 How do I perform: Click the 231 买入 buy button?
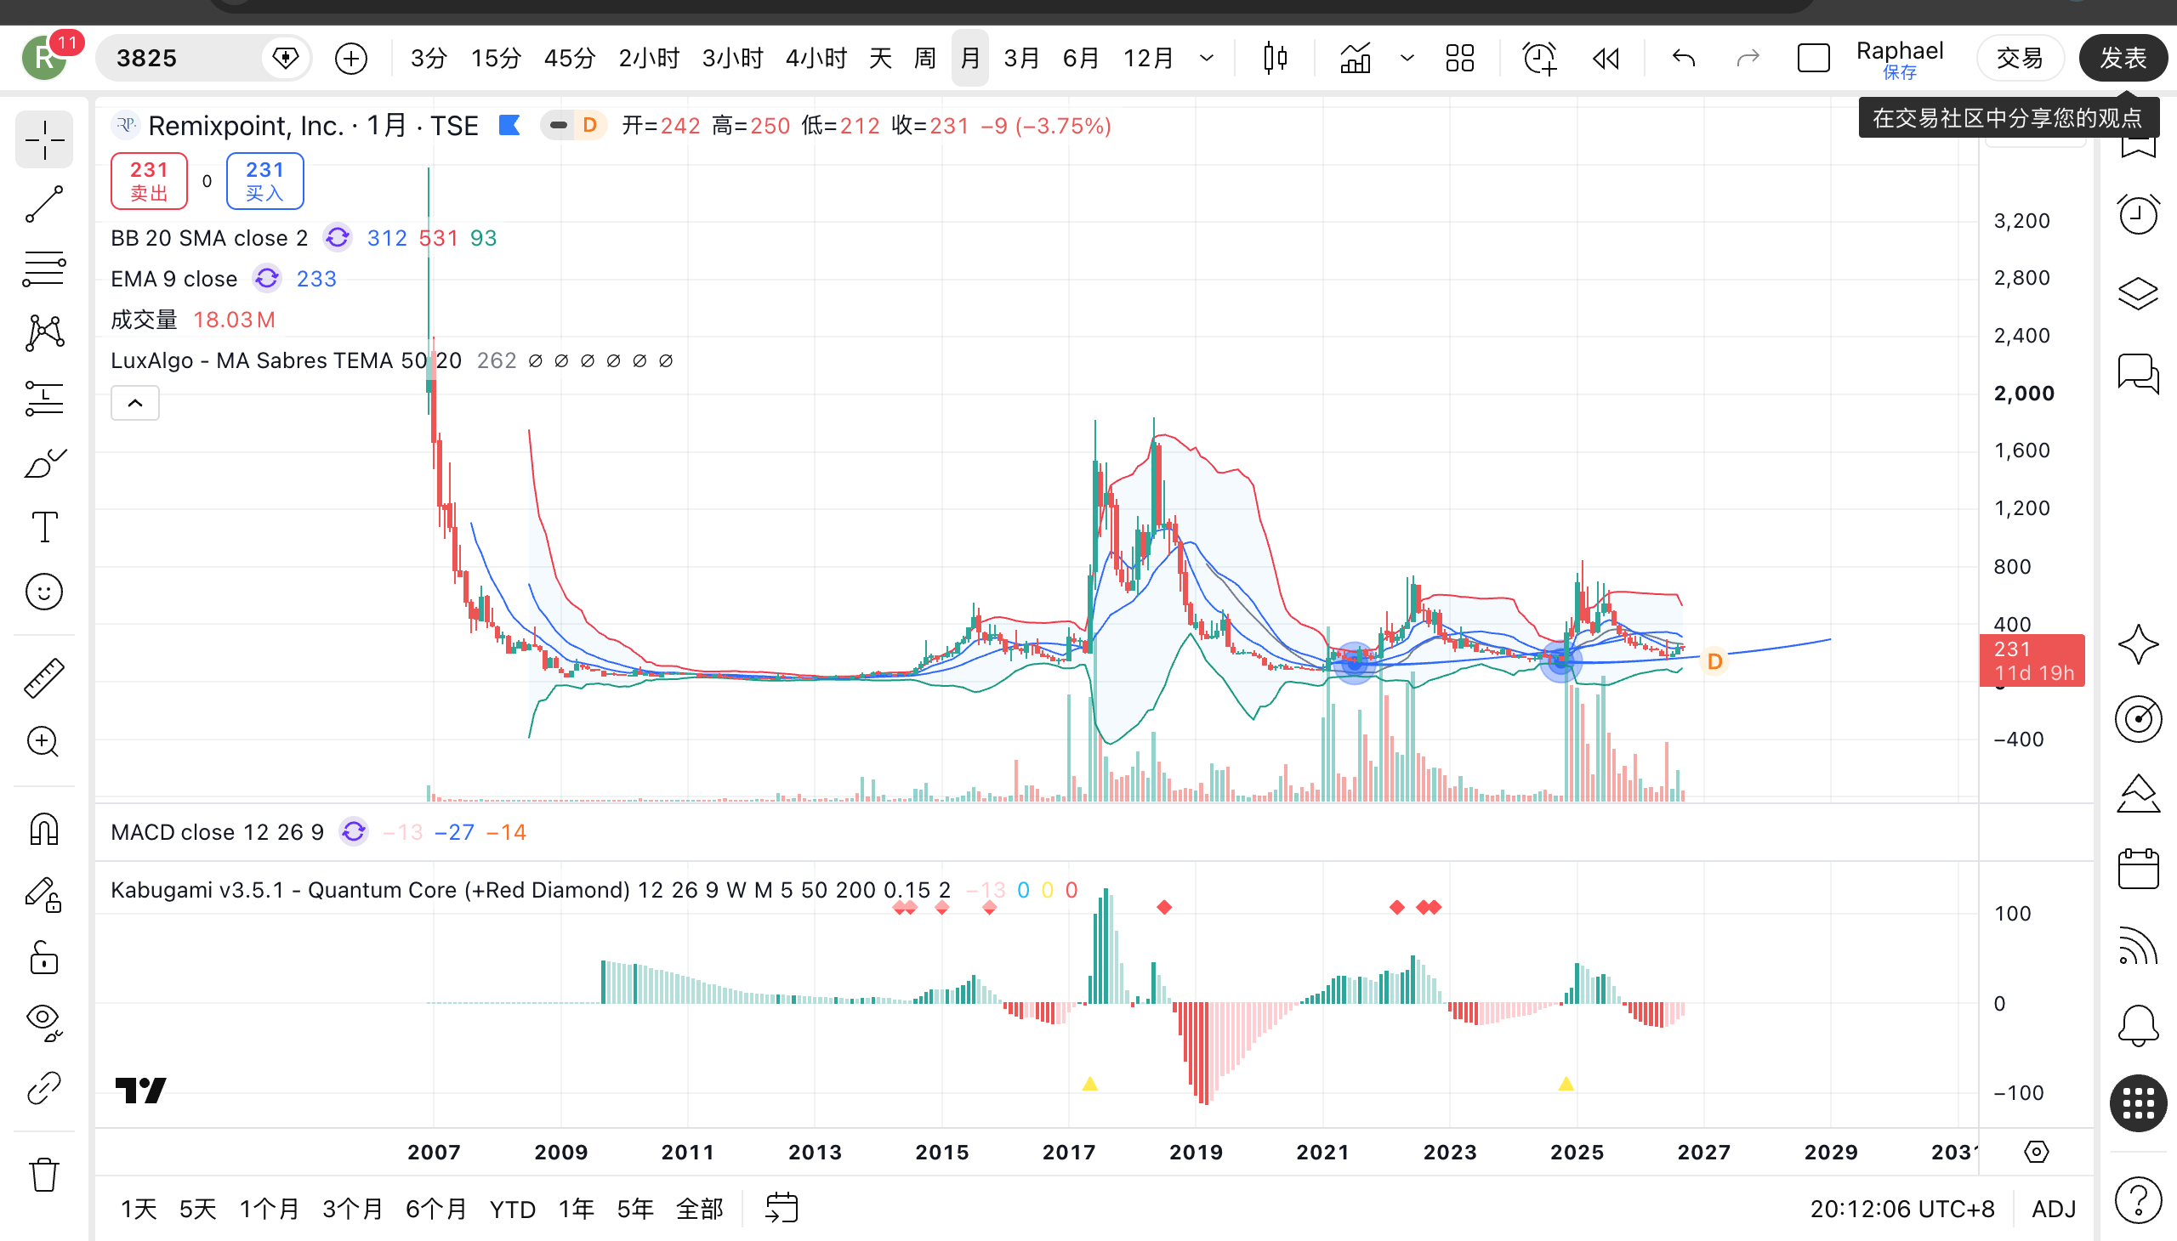265,181
